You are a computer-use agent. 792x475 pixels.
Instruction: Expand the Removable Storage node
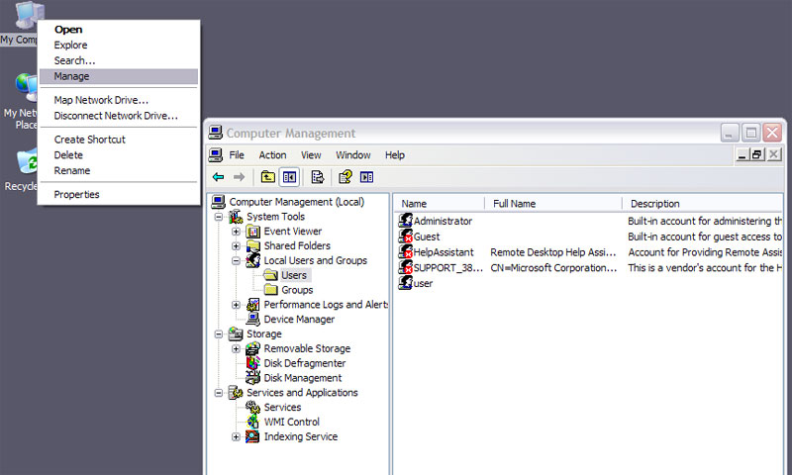(x=237, y=348)
